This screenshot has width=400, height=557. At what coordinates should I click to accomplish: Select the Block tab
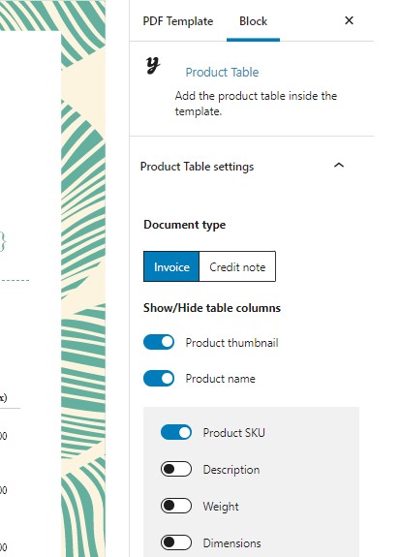click(253, 21)
